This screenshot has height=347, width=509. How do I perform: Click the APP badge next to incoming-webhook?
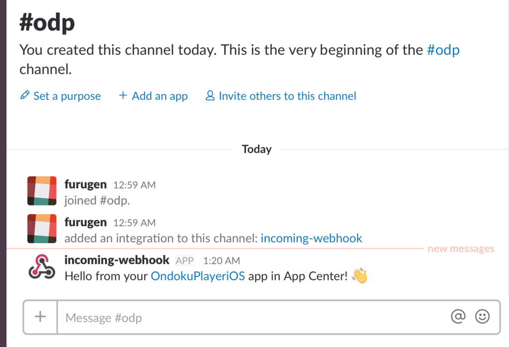click(184, 260)
